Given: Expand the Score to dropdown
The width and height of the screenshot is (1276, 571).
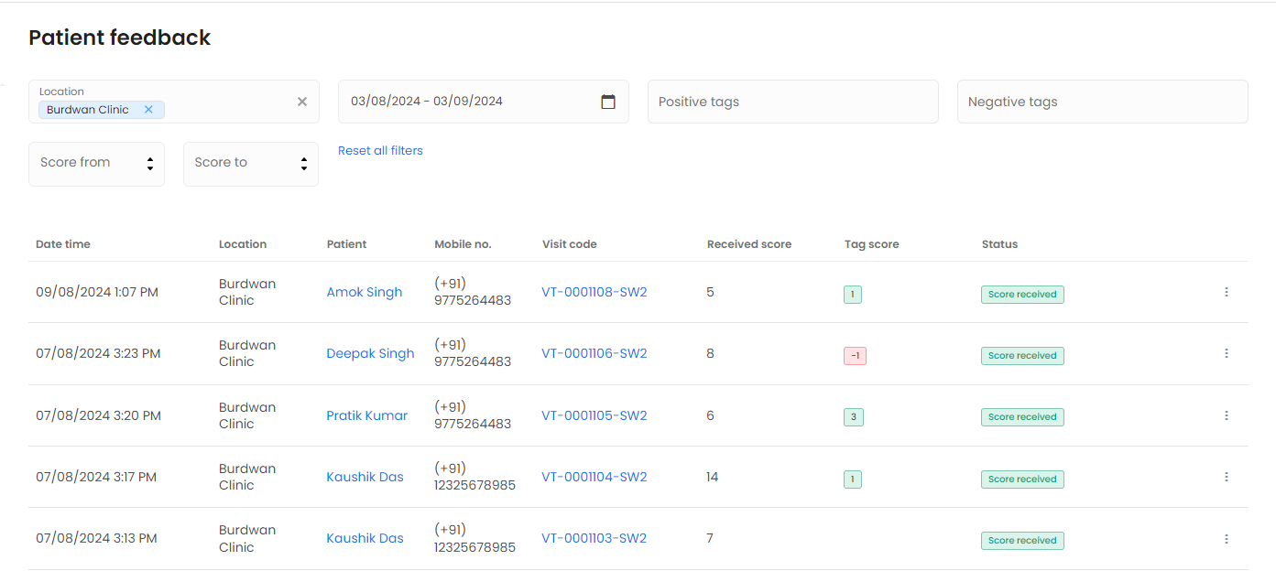Looking at the screenshot, I should pyautogui.click(x=250, y=164).
